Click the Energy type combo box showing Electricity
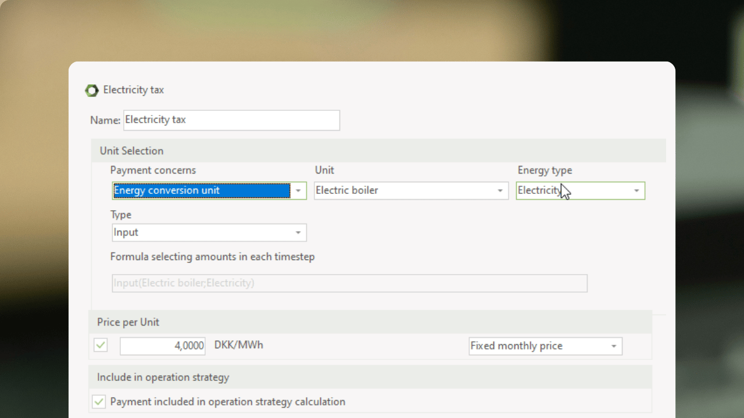Viewport: 744px width, 418px height. (573, 190)
